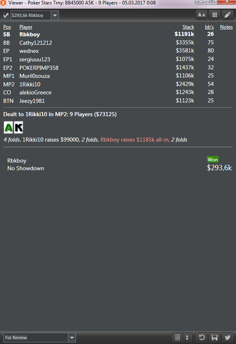The height and width of the screenshot is (344, 236).
Task: Click the bb's column header
Action: coord(209,27)
